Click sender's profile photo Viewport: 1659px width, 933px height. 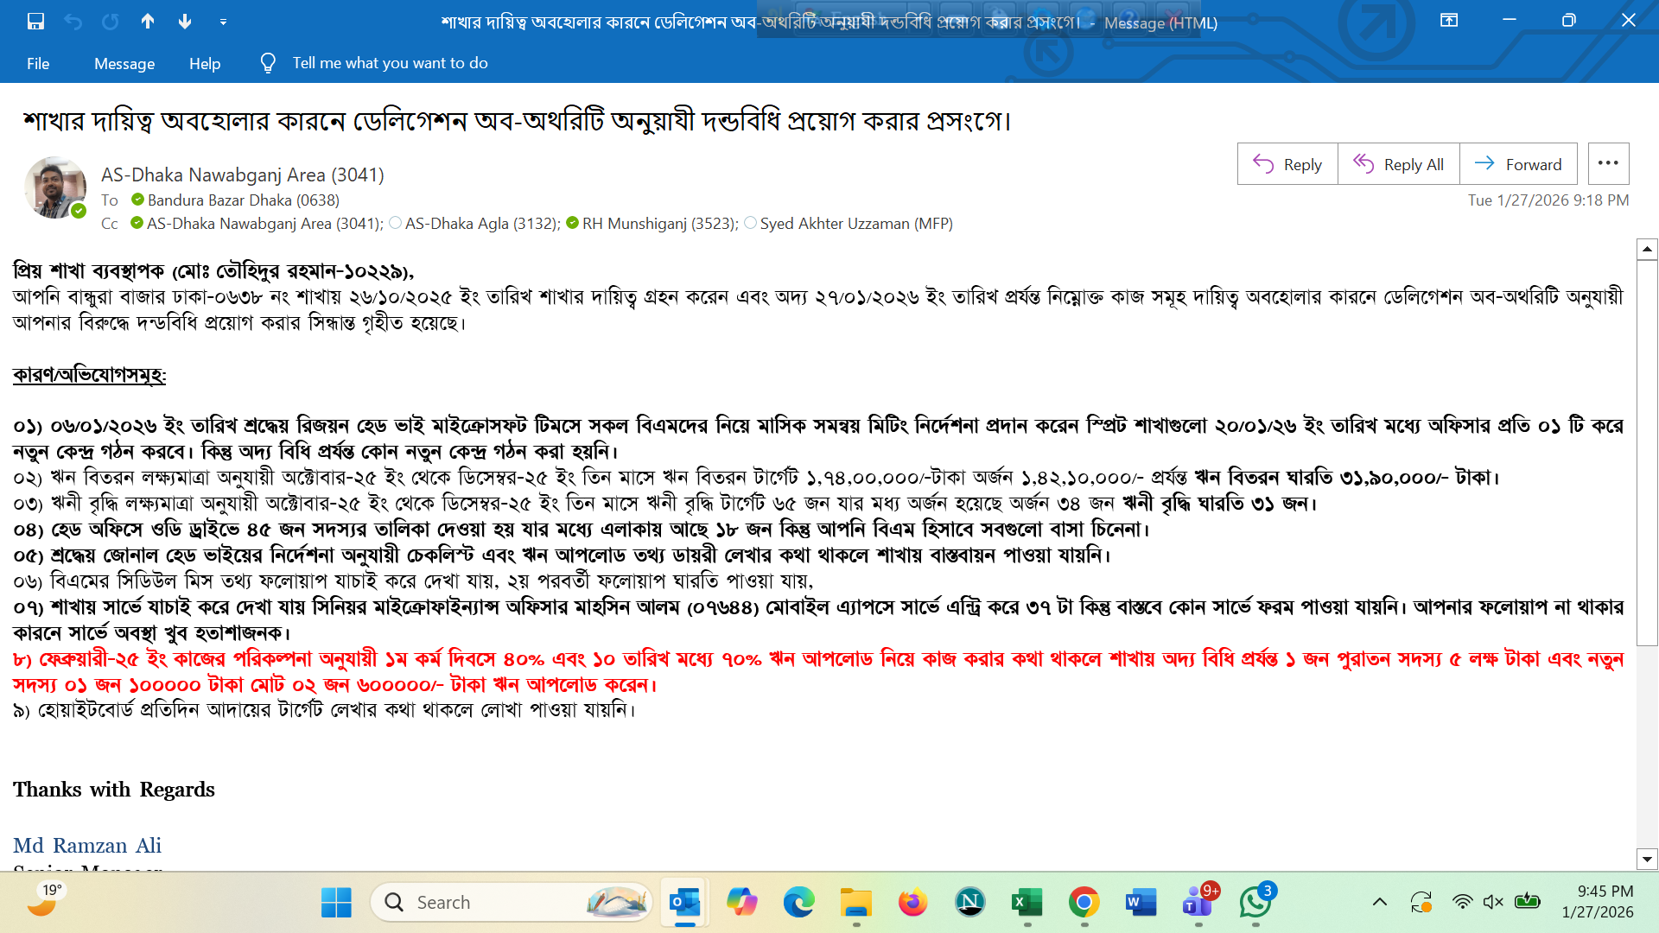55,187
